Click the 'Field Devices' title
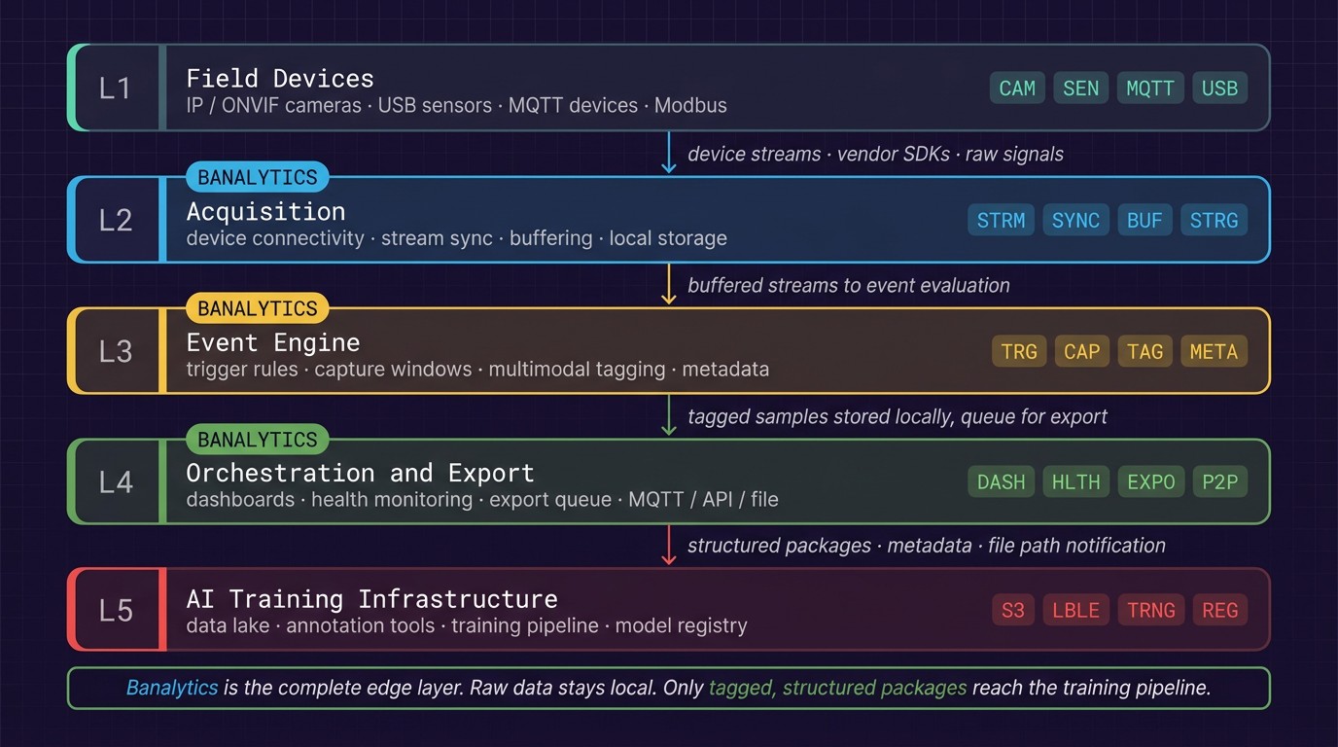 (280, 78)
